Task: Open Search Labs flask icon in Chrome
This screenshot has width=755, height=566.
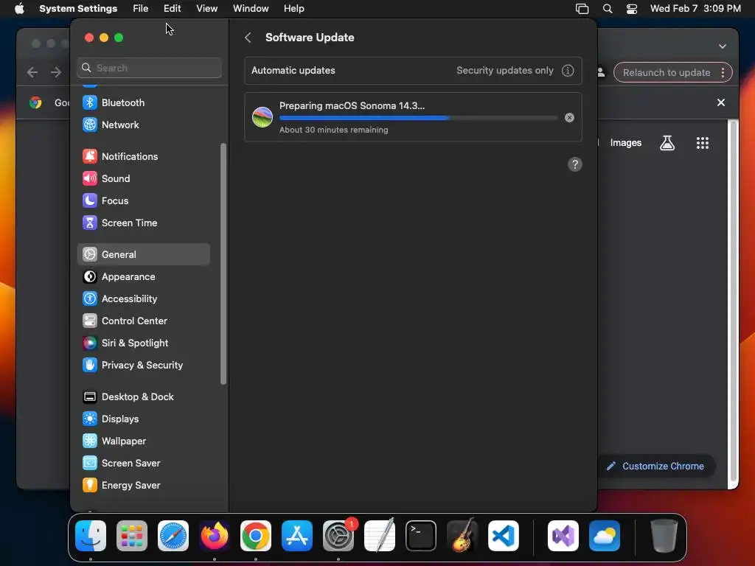Action: [x=667, y=143]
